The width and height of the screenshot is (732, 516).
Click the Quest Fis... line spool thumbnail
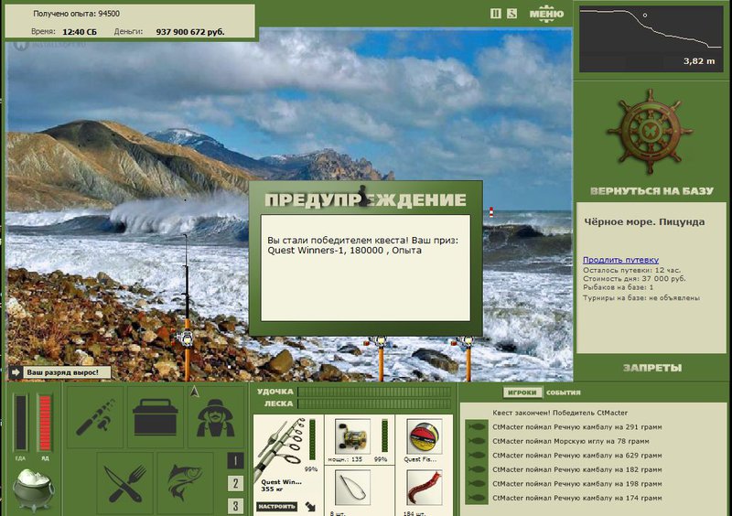point(425,436)
